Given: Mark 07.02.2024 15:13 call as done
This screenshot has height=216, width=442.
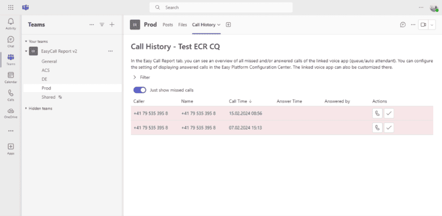Looking at the screenshot, I should [x=389, y=128].
